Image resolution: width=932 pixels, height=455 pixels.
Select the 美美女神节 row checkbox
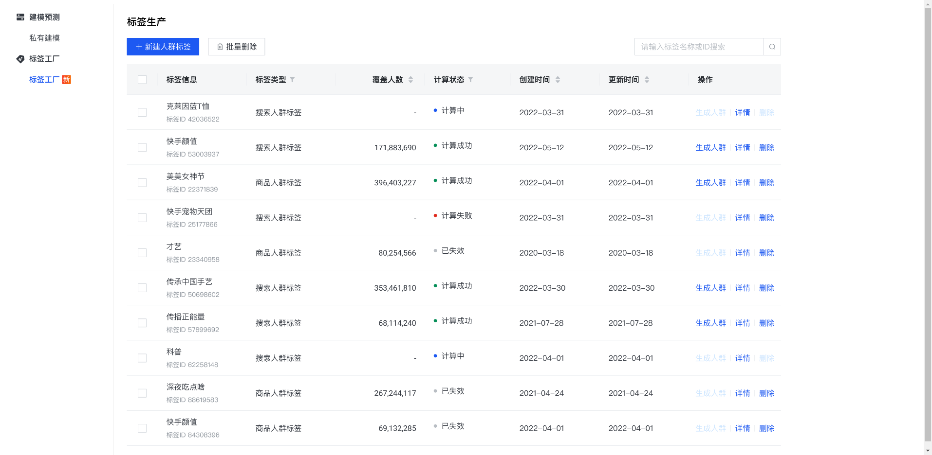[x=142, y=183]
